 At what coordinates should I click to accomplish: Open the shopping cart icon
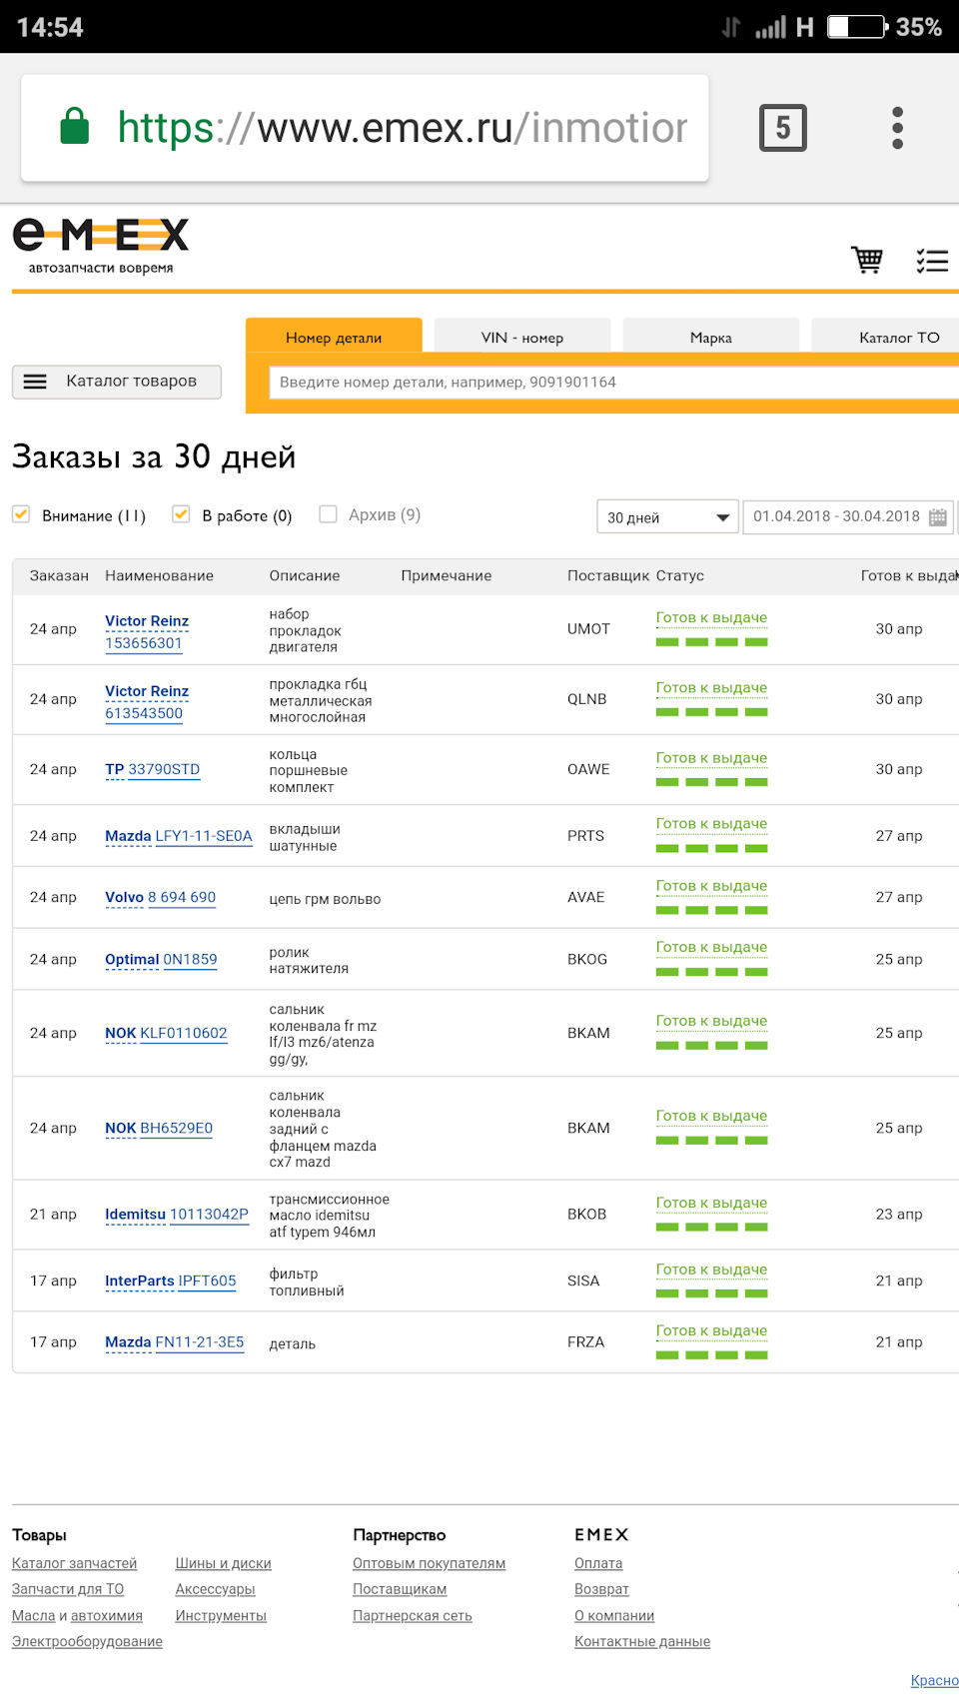click(x=867, y=260)
